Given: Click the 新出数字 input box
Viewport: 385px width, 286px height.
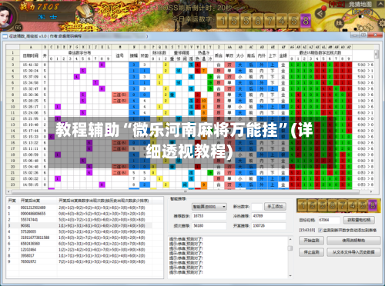Looking at the screenshot, I should [x=257, y=207].
